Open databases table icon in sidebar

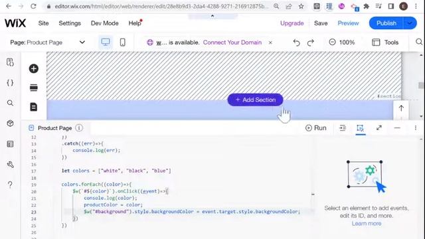pos(10,144)
